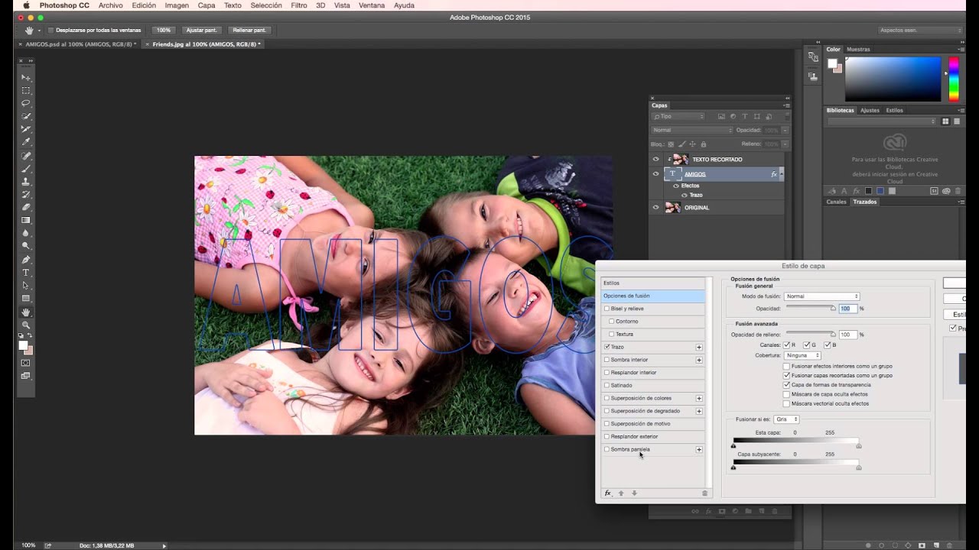Viewport: 979px width, 550px height.
Task: Select the Clone Stamp tool
Action: pos(26,182)
